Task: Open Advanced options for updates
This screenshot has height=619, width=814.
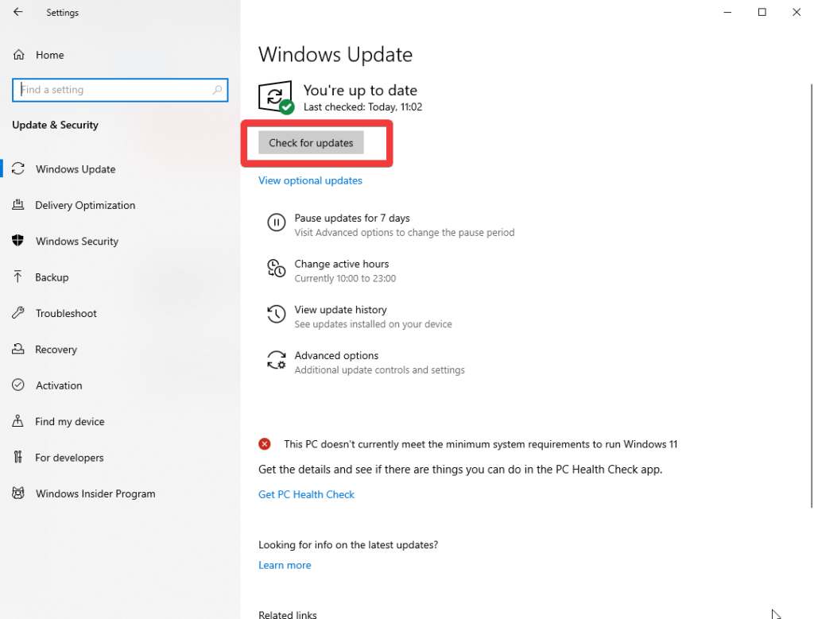Action: pos(336,355)
